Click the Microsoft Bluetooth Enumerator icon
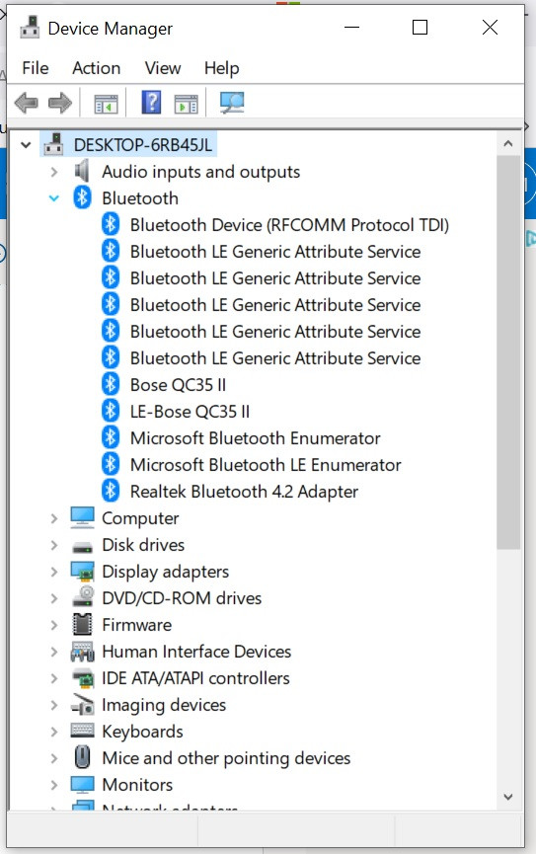536x854 pixels. tap(111, 438)
